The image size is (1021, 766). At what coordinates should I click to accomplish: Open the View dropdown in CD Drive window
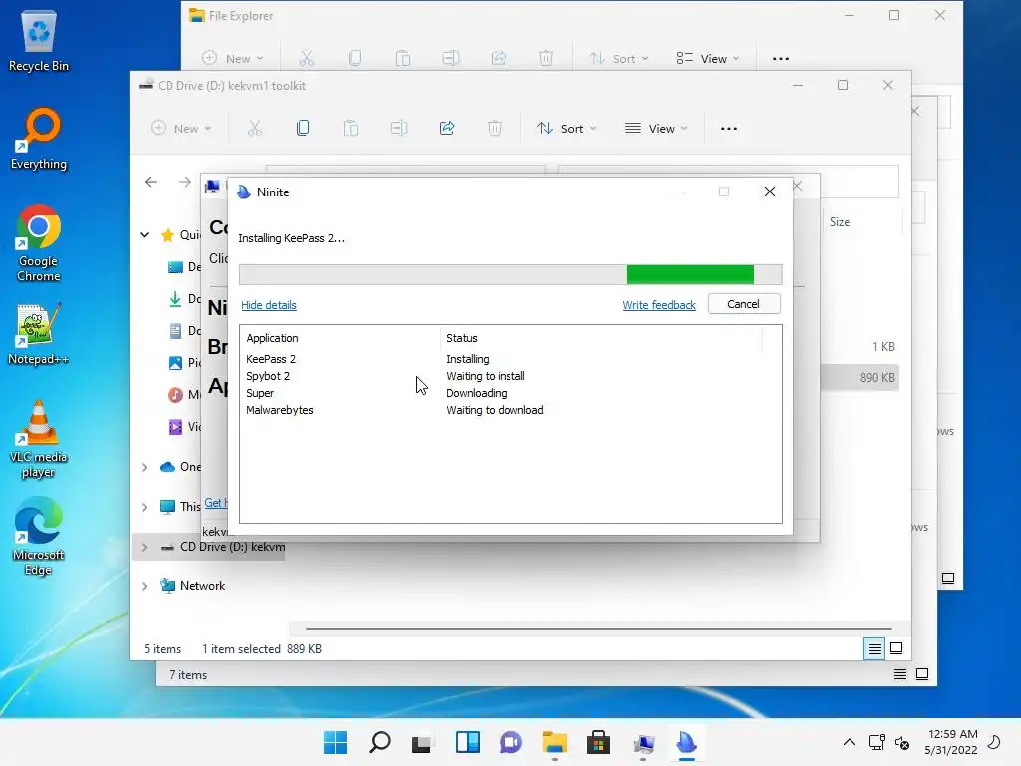tap(656, 129)
